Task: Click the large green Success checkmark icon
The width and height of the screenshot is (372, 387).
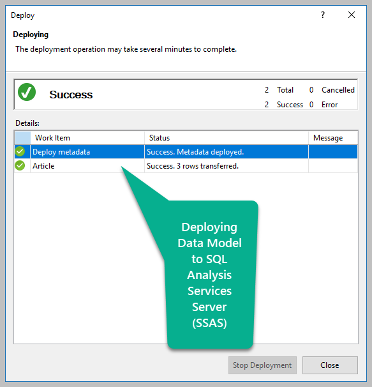Action: tap(27, 92)
